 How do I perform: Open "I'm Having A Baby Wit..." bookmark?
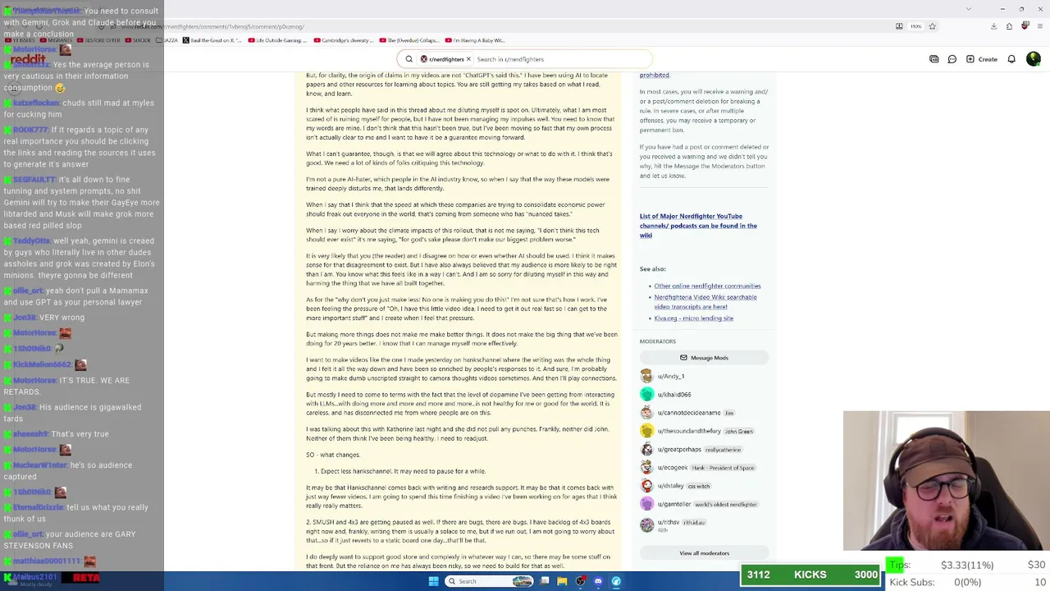click(x=475, y=40)
